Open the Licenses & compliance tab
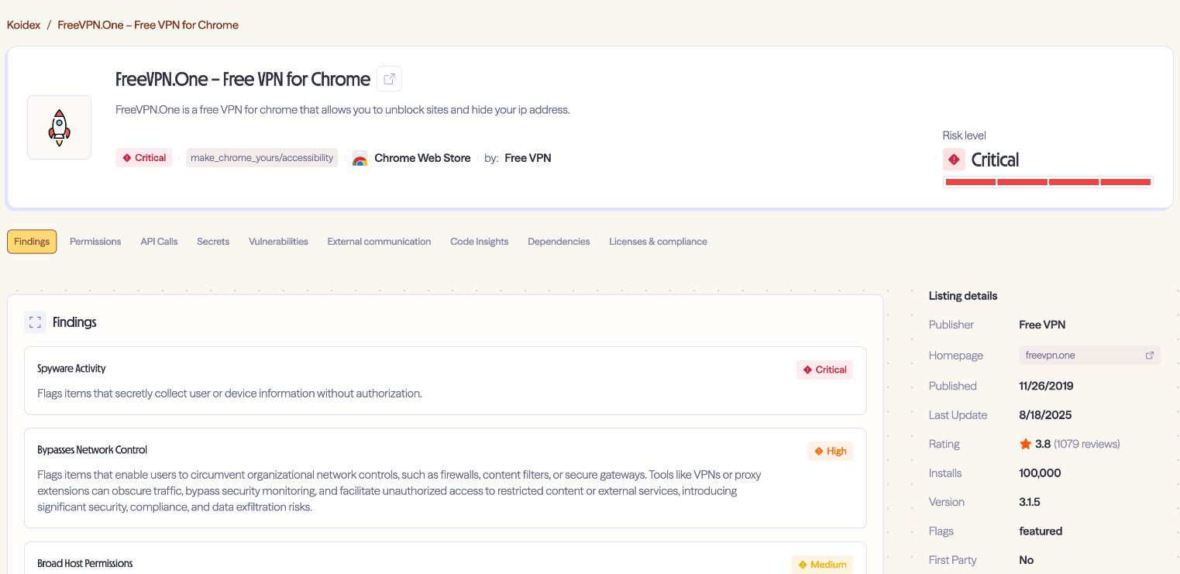1180x574 pixels. click(x=658, y=242)
